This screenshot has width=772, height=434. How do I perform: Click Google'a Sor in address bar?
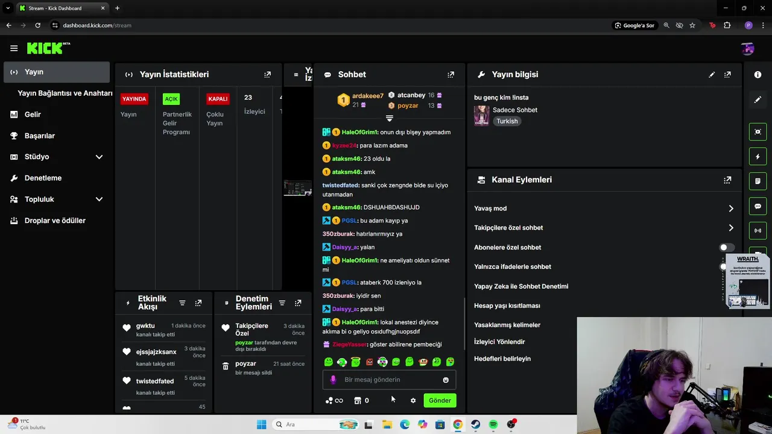tap(634, 25)
